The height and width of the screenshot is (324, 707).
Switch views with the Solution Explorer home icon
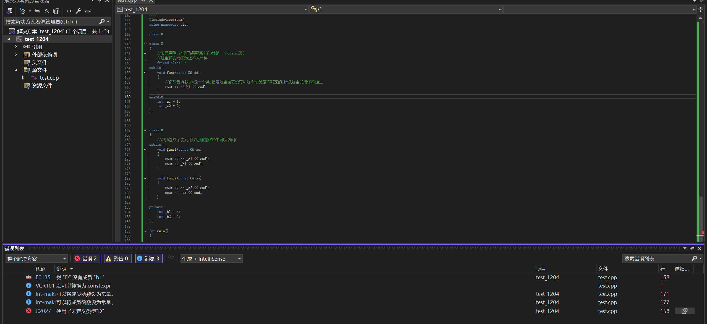click(x=9, y=11)
